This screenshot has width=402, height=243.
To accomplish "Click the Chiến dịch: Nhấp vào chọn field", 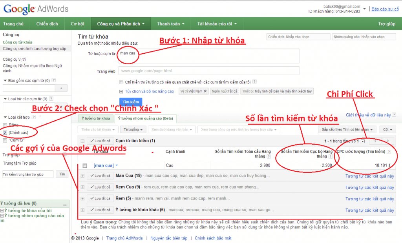I will click(298, 37).
